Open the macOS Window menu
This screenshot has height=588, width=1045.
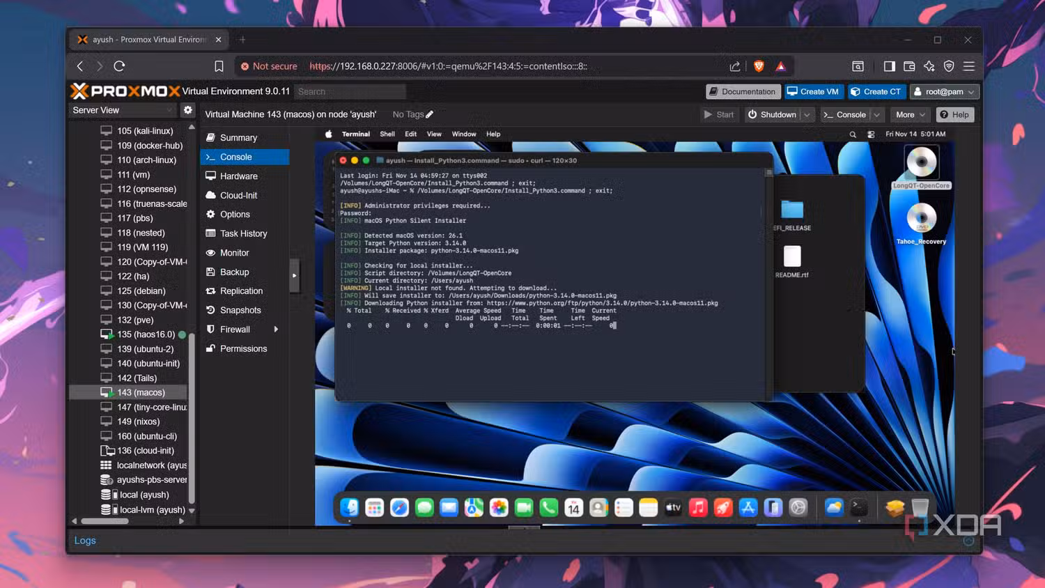464,134
